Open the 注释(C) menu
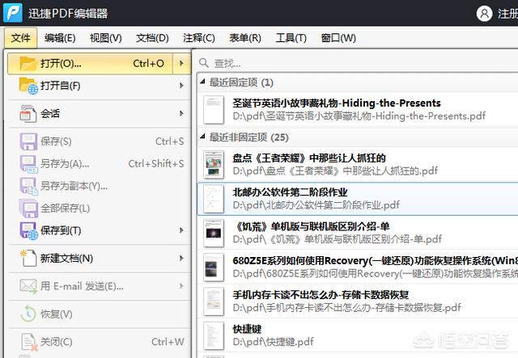518x358 pixels. tap(198, 38)
